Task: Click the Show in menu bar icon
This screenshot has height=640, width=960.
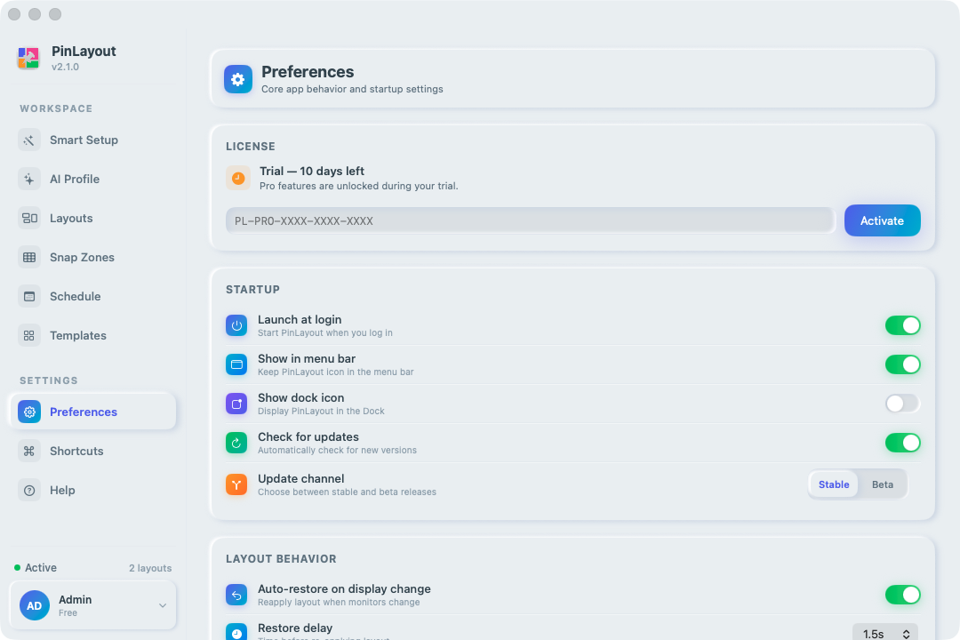Action: (x=236, y=365)
